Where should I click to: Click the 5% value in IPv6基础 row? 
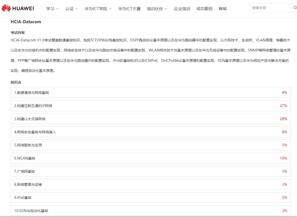tap(285, 197)
